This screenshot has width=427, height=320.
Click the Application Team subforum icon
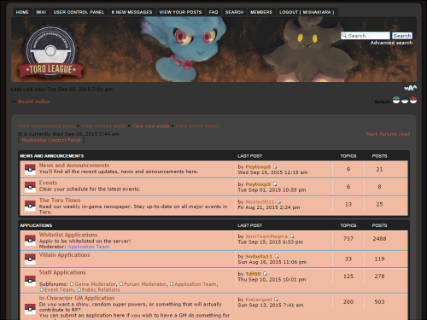(x=172, y=284)
